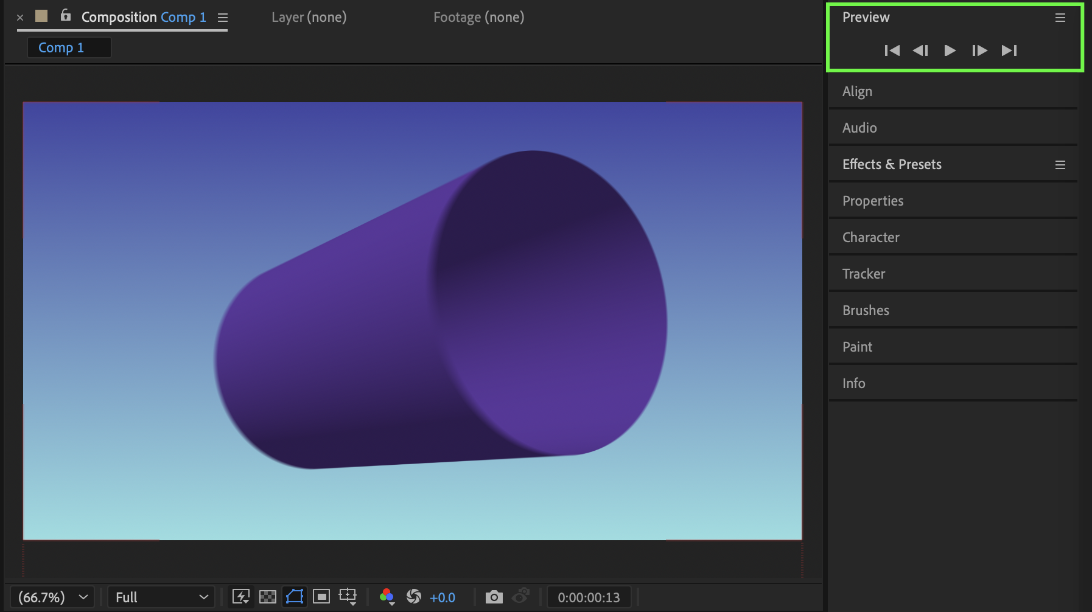The width and height of the screenshot is (1092, 612).
Task: Play the composition preview
Action: point(950,50)
